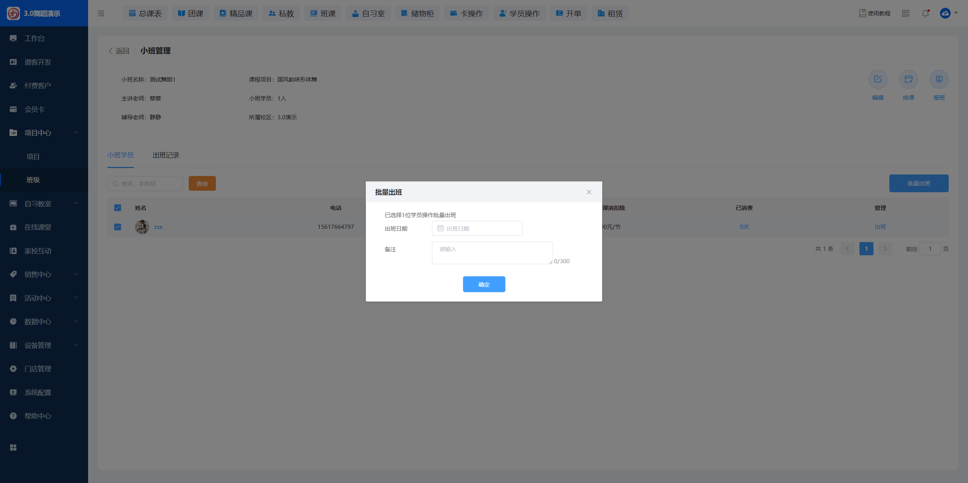This screenshot has height=483, width=968.
Task: Open the 出班日期 date picker field
Action: 477,228
